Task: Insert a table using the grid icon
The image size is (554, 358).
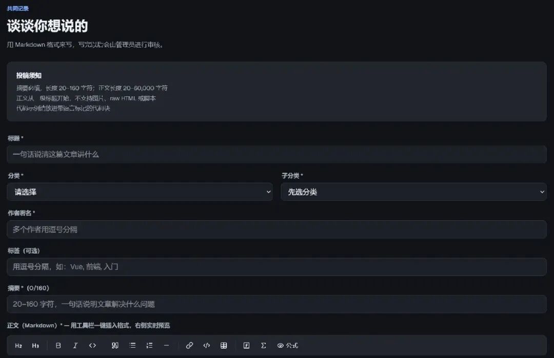Action: 224,346
